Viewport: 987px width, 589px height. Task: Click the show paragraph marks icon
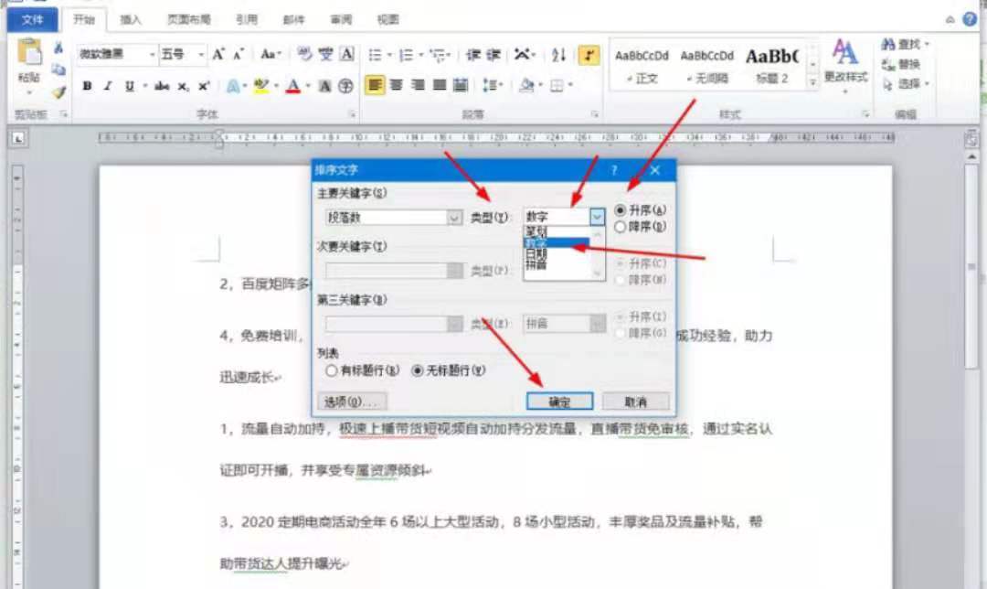589,56
